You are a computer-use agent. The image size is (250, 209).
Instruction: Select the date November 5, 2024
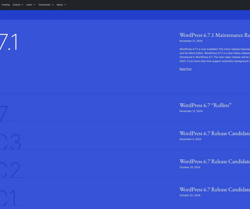pos(190,139)
